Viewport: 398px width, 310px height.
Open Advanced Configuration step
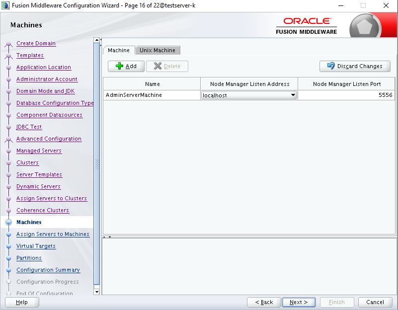pos(49,139)
